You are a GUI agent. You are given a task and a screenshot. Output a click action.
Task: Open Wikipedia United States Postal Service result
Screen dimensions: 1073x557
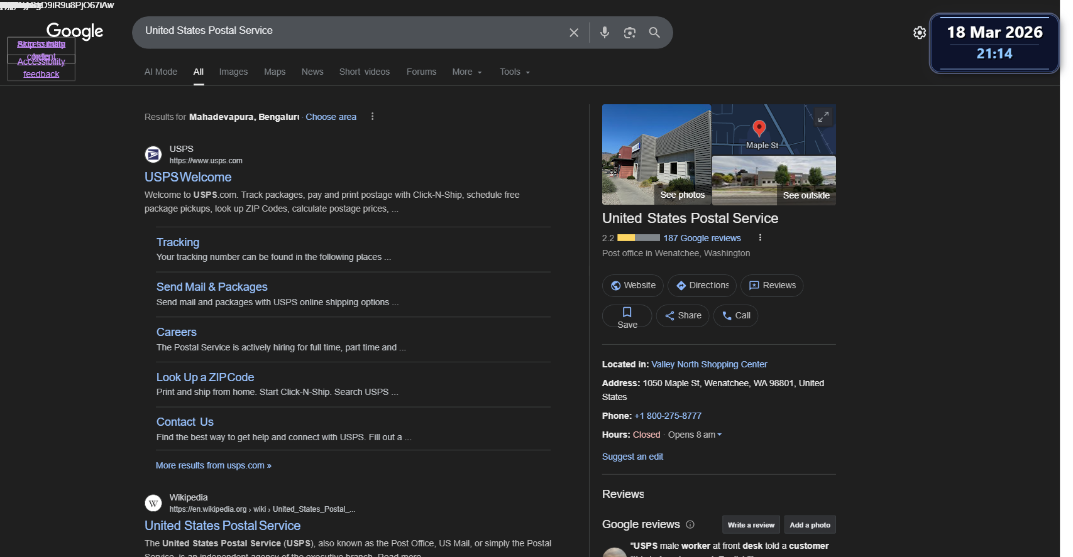coord(223,526)
